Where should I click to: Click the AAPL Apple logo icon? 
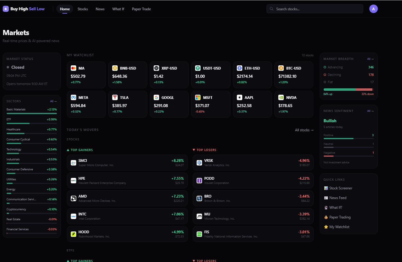click(x=240, y=97)
